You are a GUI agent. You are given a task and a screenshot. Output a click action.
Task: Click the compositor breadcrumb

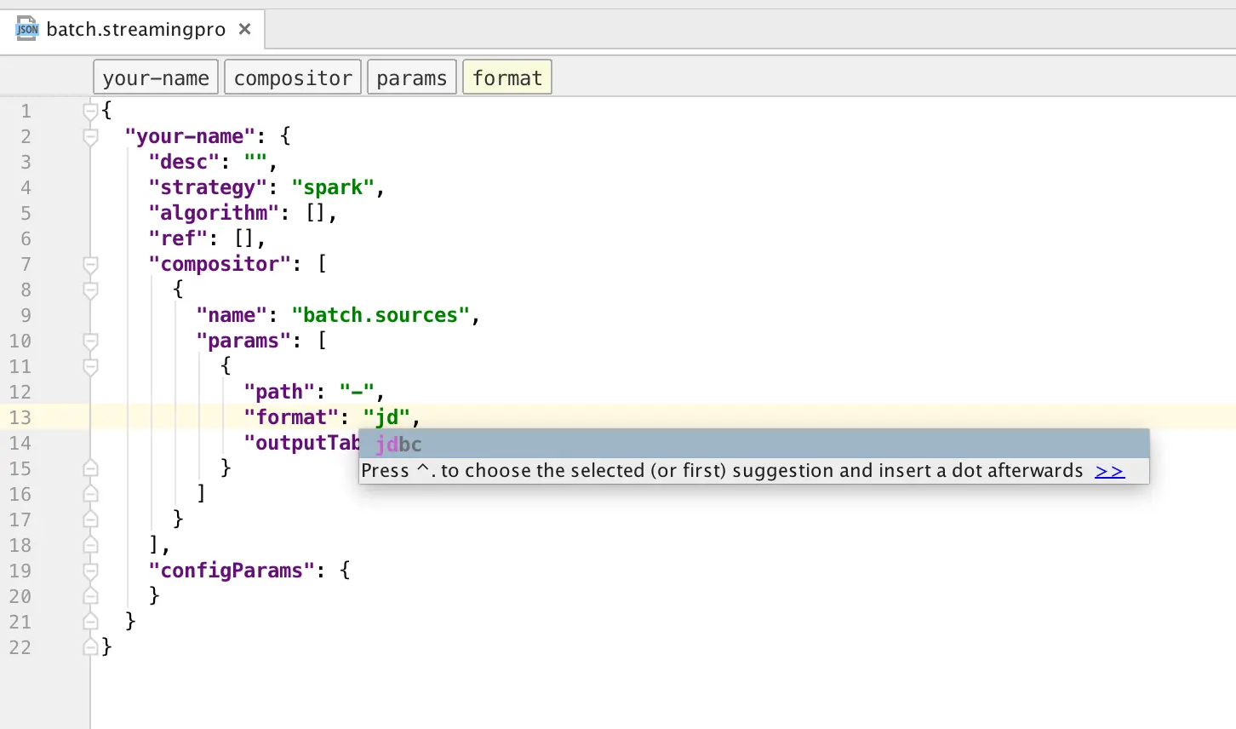293,77
